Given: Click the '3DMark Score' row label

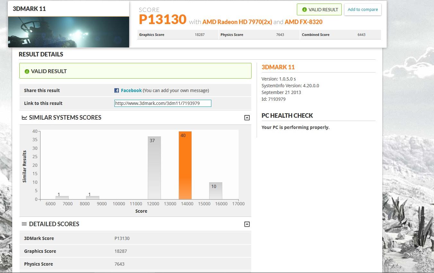Looking at the screenshot, I should pyautogui.click(x=39, y=238).
